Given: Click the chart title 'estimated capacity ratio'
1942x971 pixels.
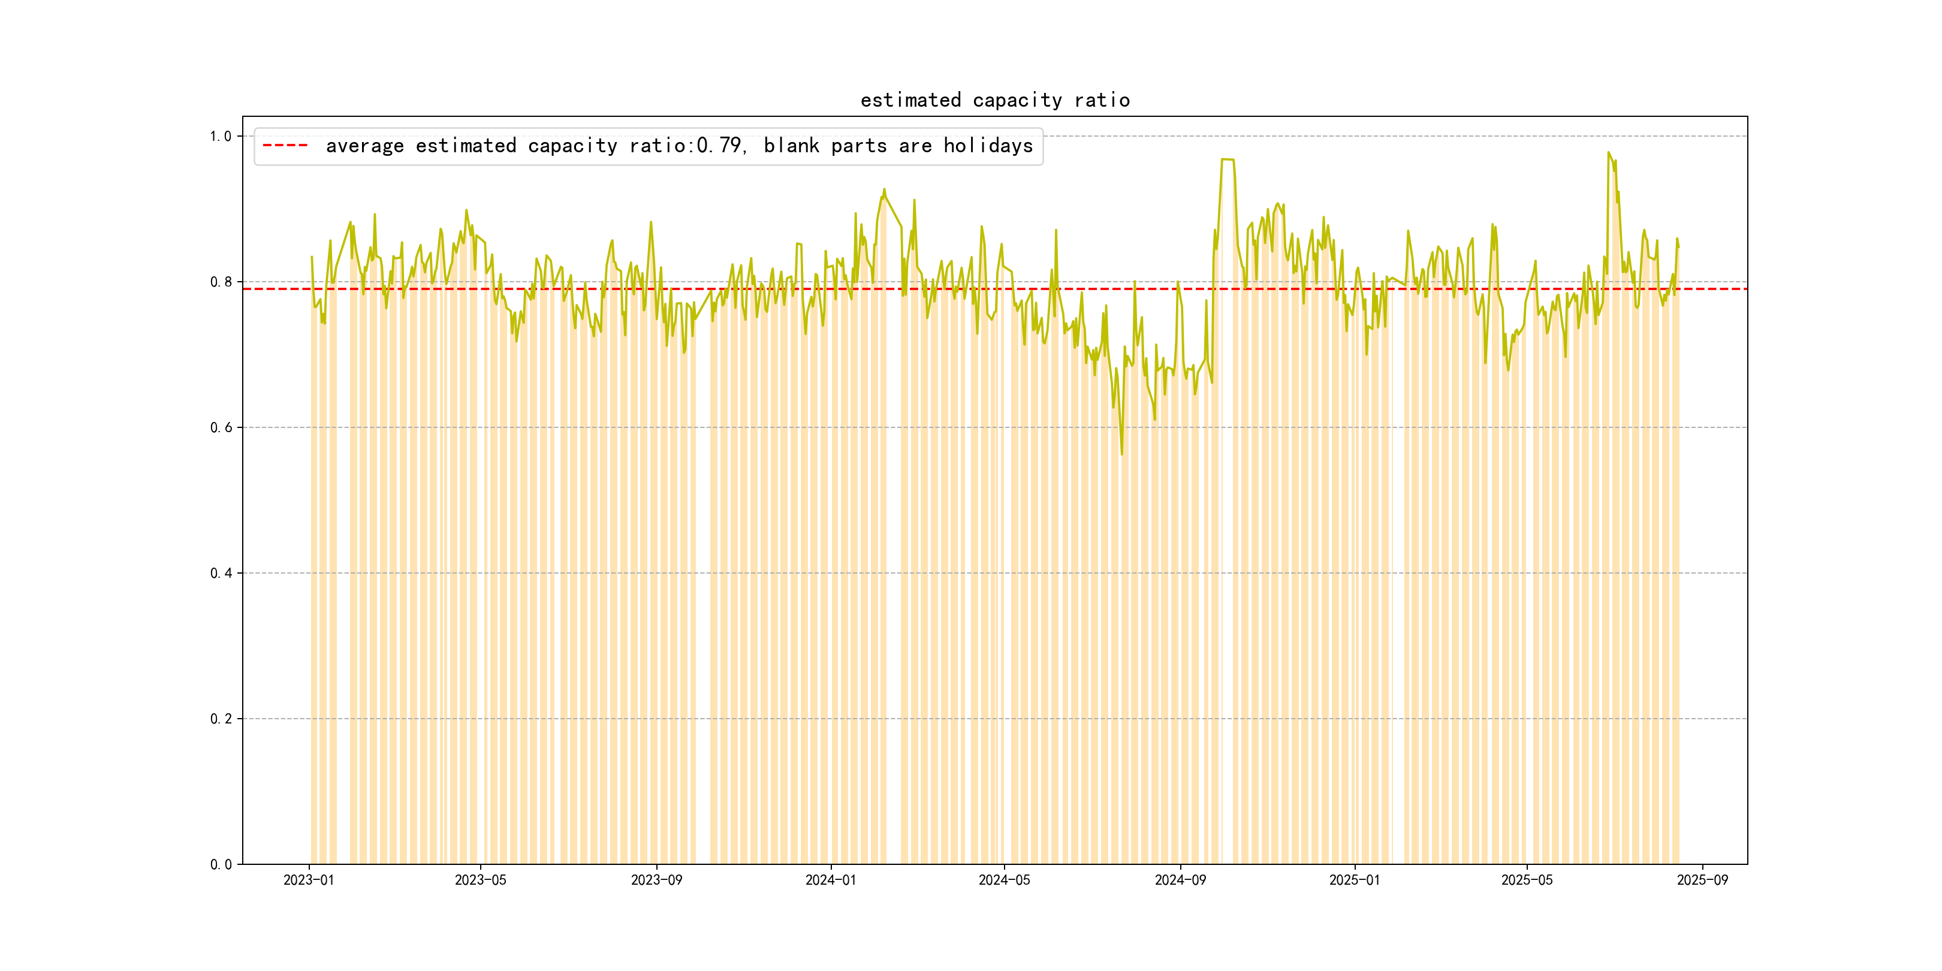Looking at the screenshot, I should click(x=994, y=100).
